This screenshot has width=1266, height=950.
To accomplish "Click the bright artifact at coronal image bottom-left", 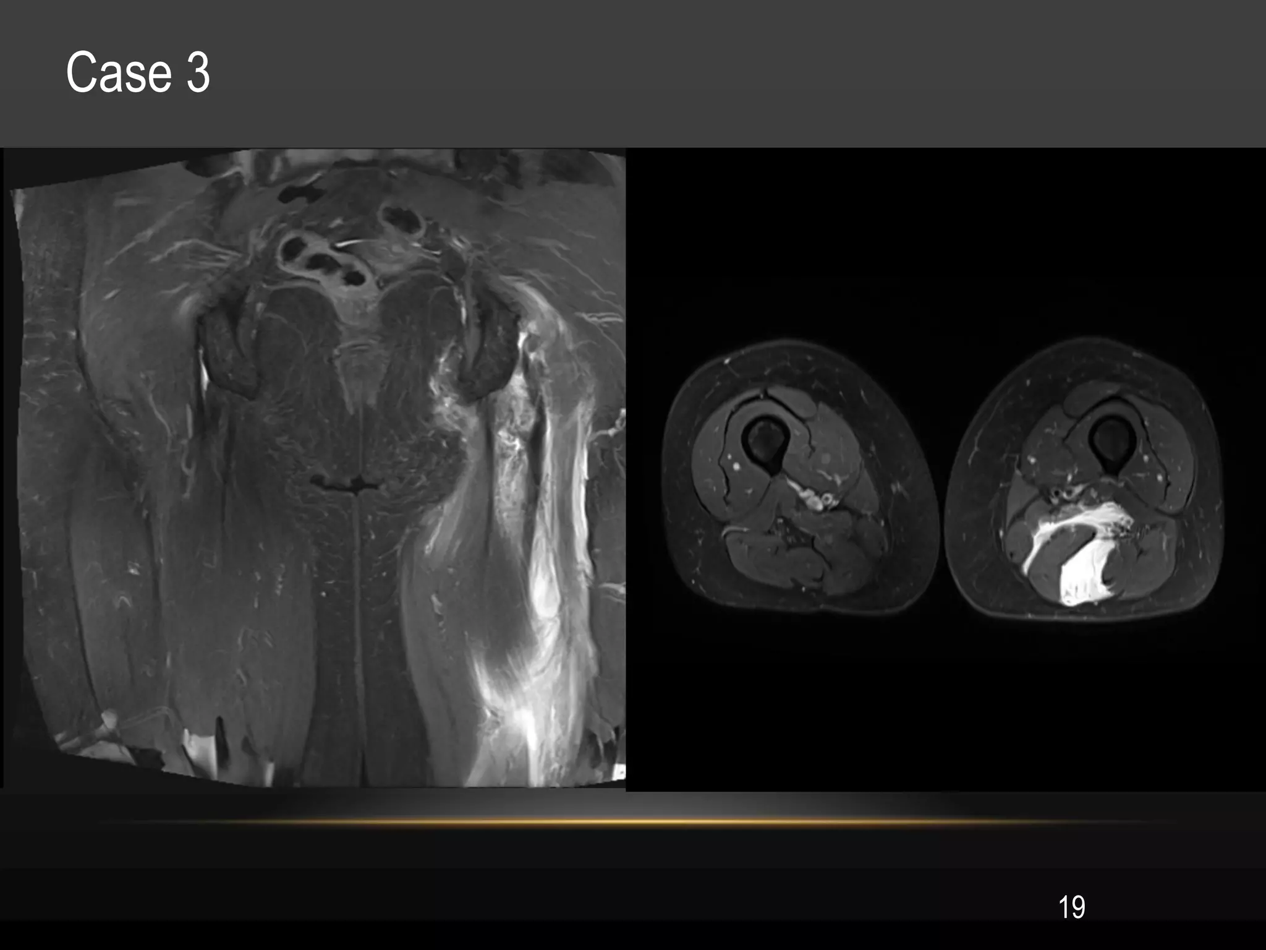I will pos(201,751).
